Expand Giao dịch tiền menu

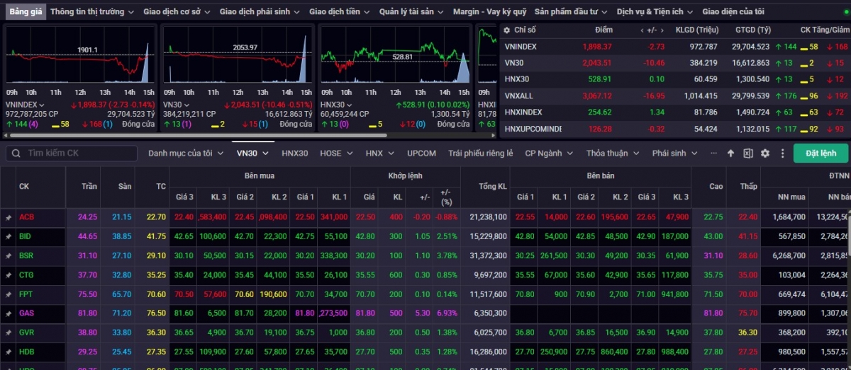(340, 11)
